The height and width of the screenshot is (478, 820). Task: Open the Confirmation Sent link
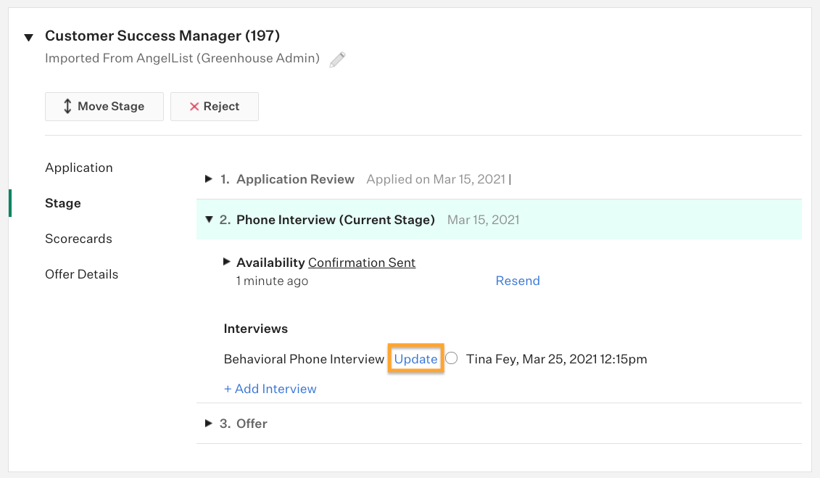point(362,263)
